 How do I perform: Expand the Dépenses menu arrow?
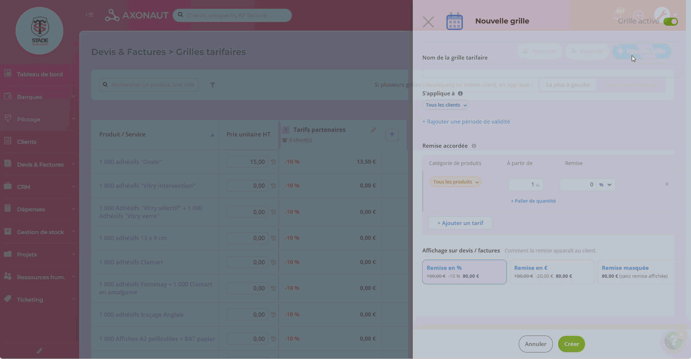(73, 209)
